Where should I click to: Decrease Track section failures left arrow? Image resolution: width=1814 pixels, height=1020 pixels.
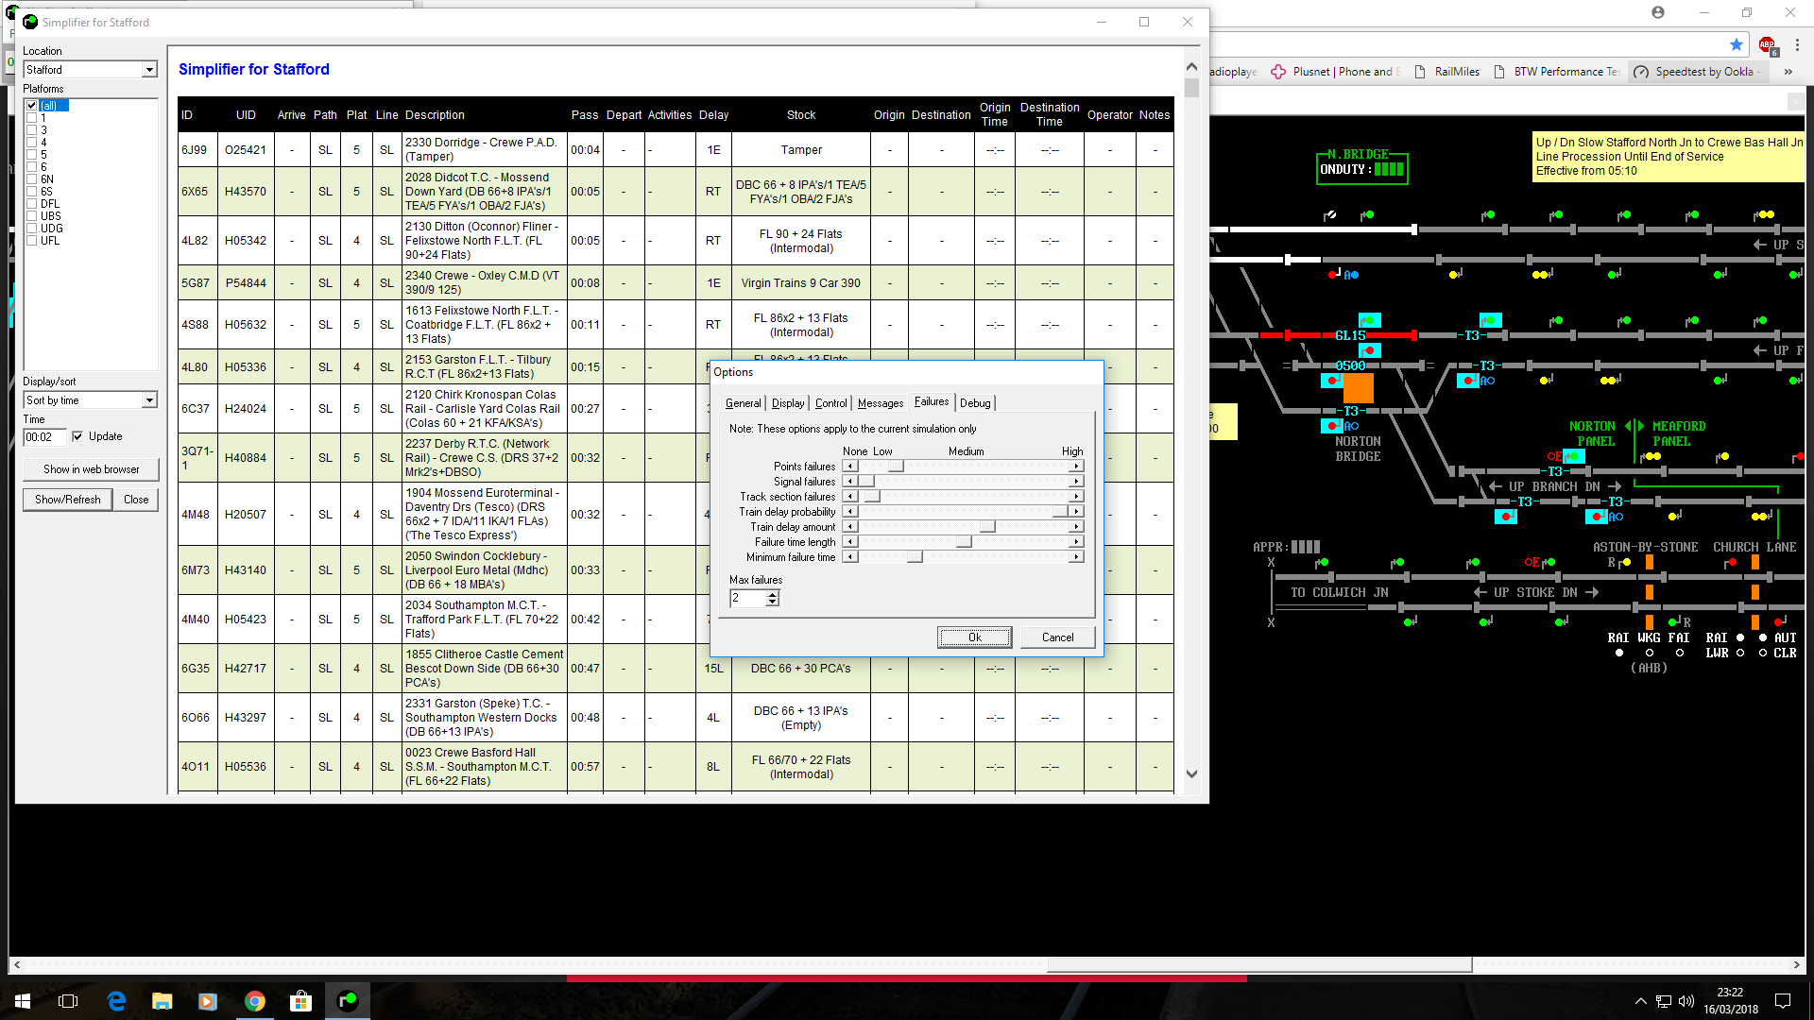pyautogui.click(x=850, y=497)
